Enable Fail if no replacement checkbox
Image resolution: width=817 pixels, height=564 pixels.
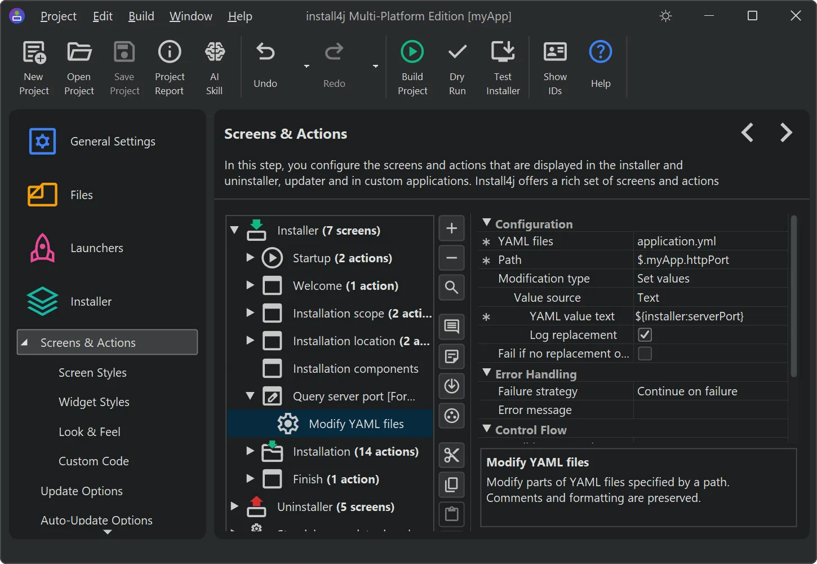(645, 354)
